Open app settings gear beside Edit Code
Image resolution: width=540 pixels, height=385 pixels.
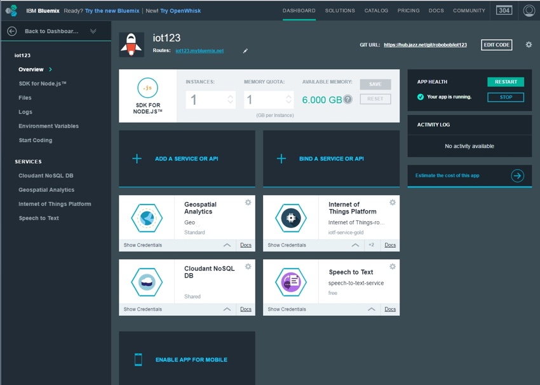pos(529,44)
